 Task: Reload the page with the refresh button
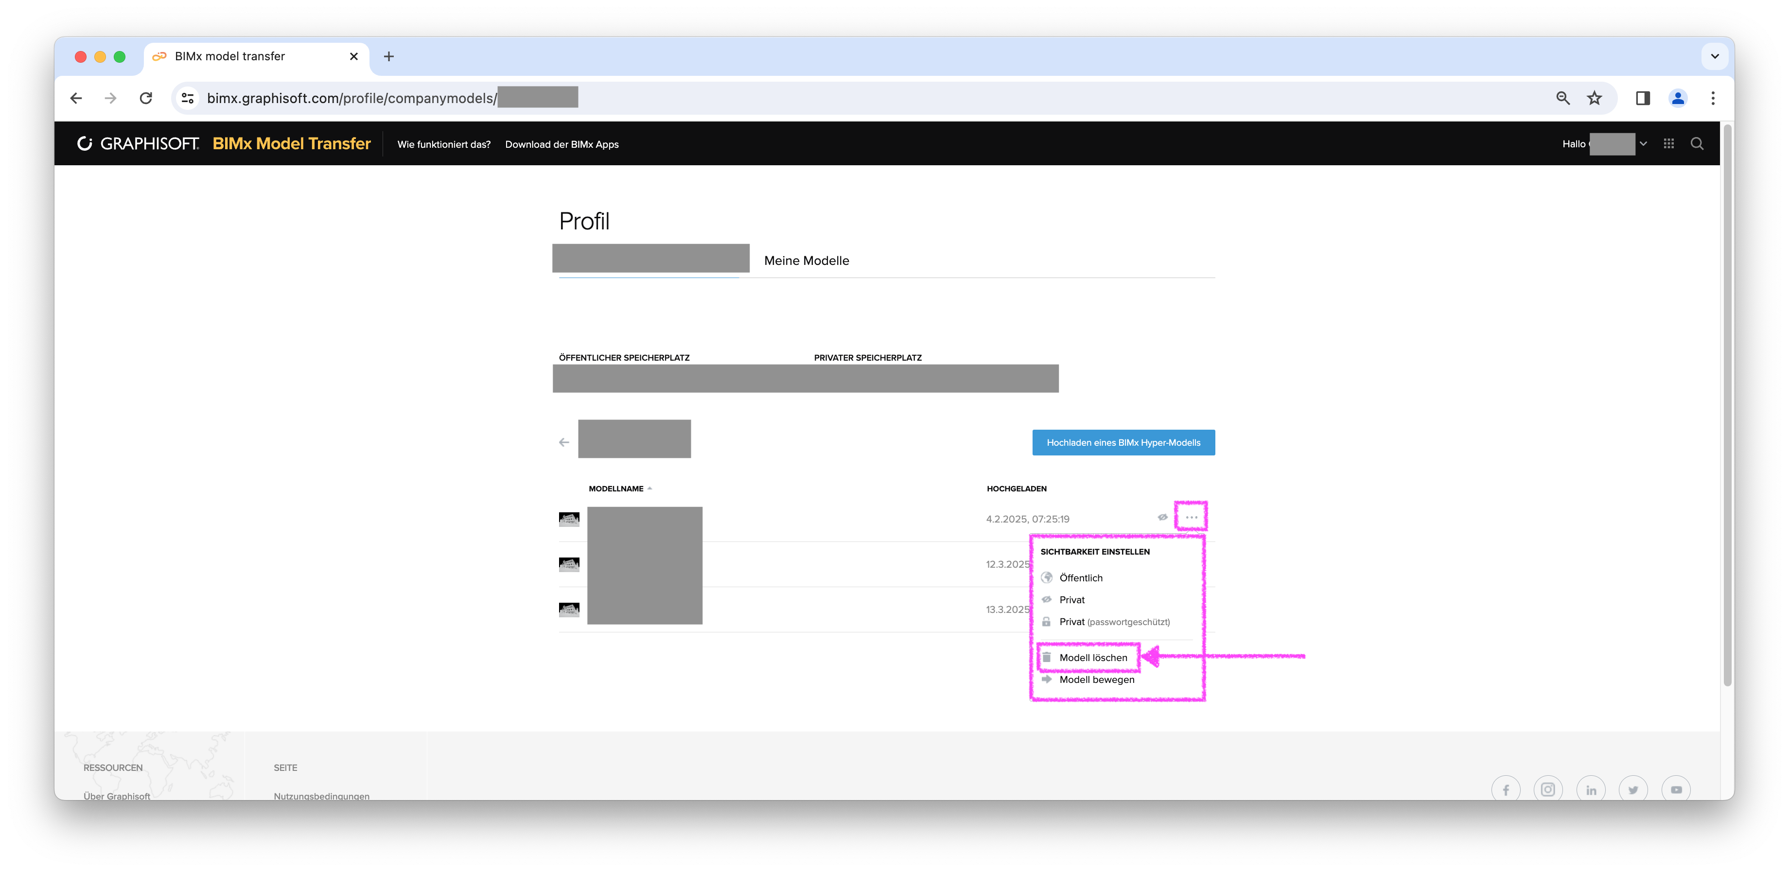[146, 98]
